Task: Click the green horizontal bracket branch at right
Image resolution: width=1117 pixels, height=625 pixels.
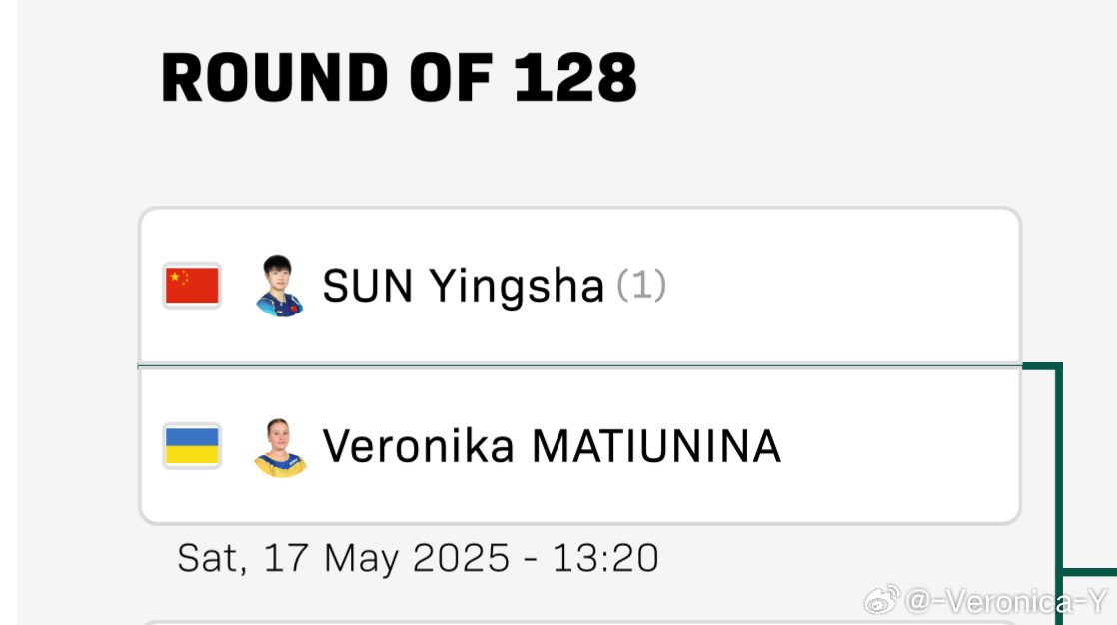Action: coord(1090,572)
